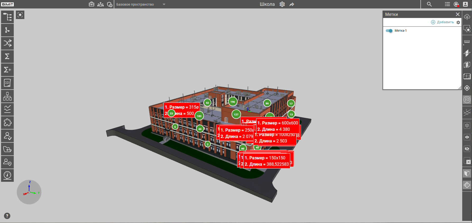This screenshot has height=223, width=472.
Task: Expand the Базовое пространство dropdown
Action: (164, 4)
